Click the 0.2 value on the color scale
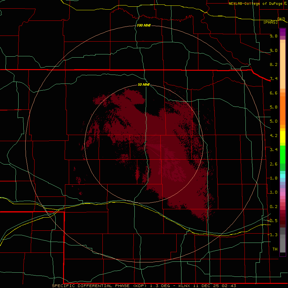The height and width of the screenshot is (288, 288). pyautogui.click(x=274, y=207)
